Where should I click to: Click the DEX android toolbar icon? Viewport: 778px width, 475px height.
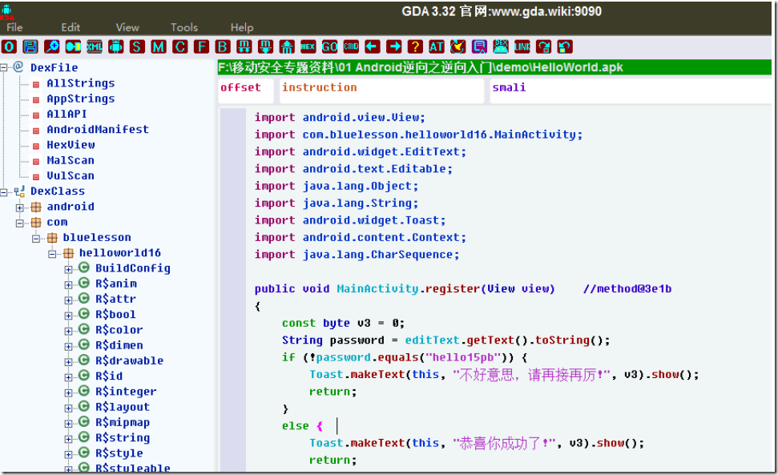click(x=501, y=46)
